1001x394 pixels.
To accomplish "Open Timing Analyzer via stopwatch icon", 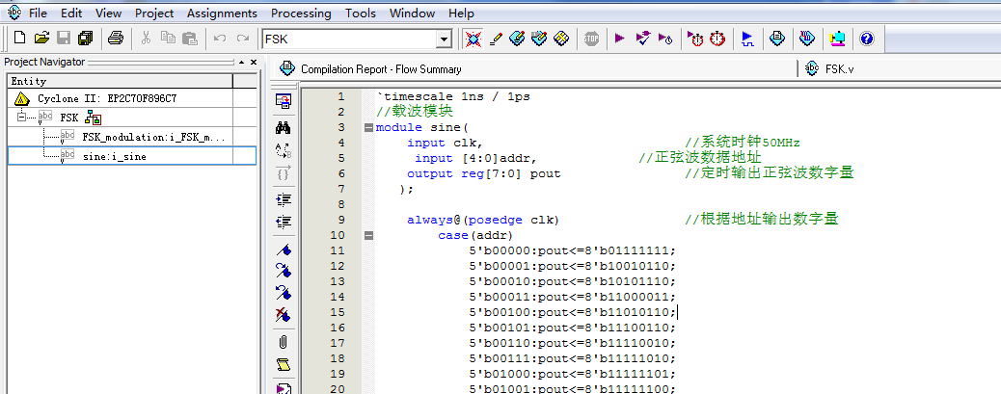I will click(717, 39).
